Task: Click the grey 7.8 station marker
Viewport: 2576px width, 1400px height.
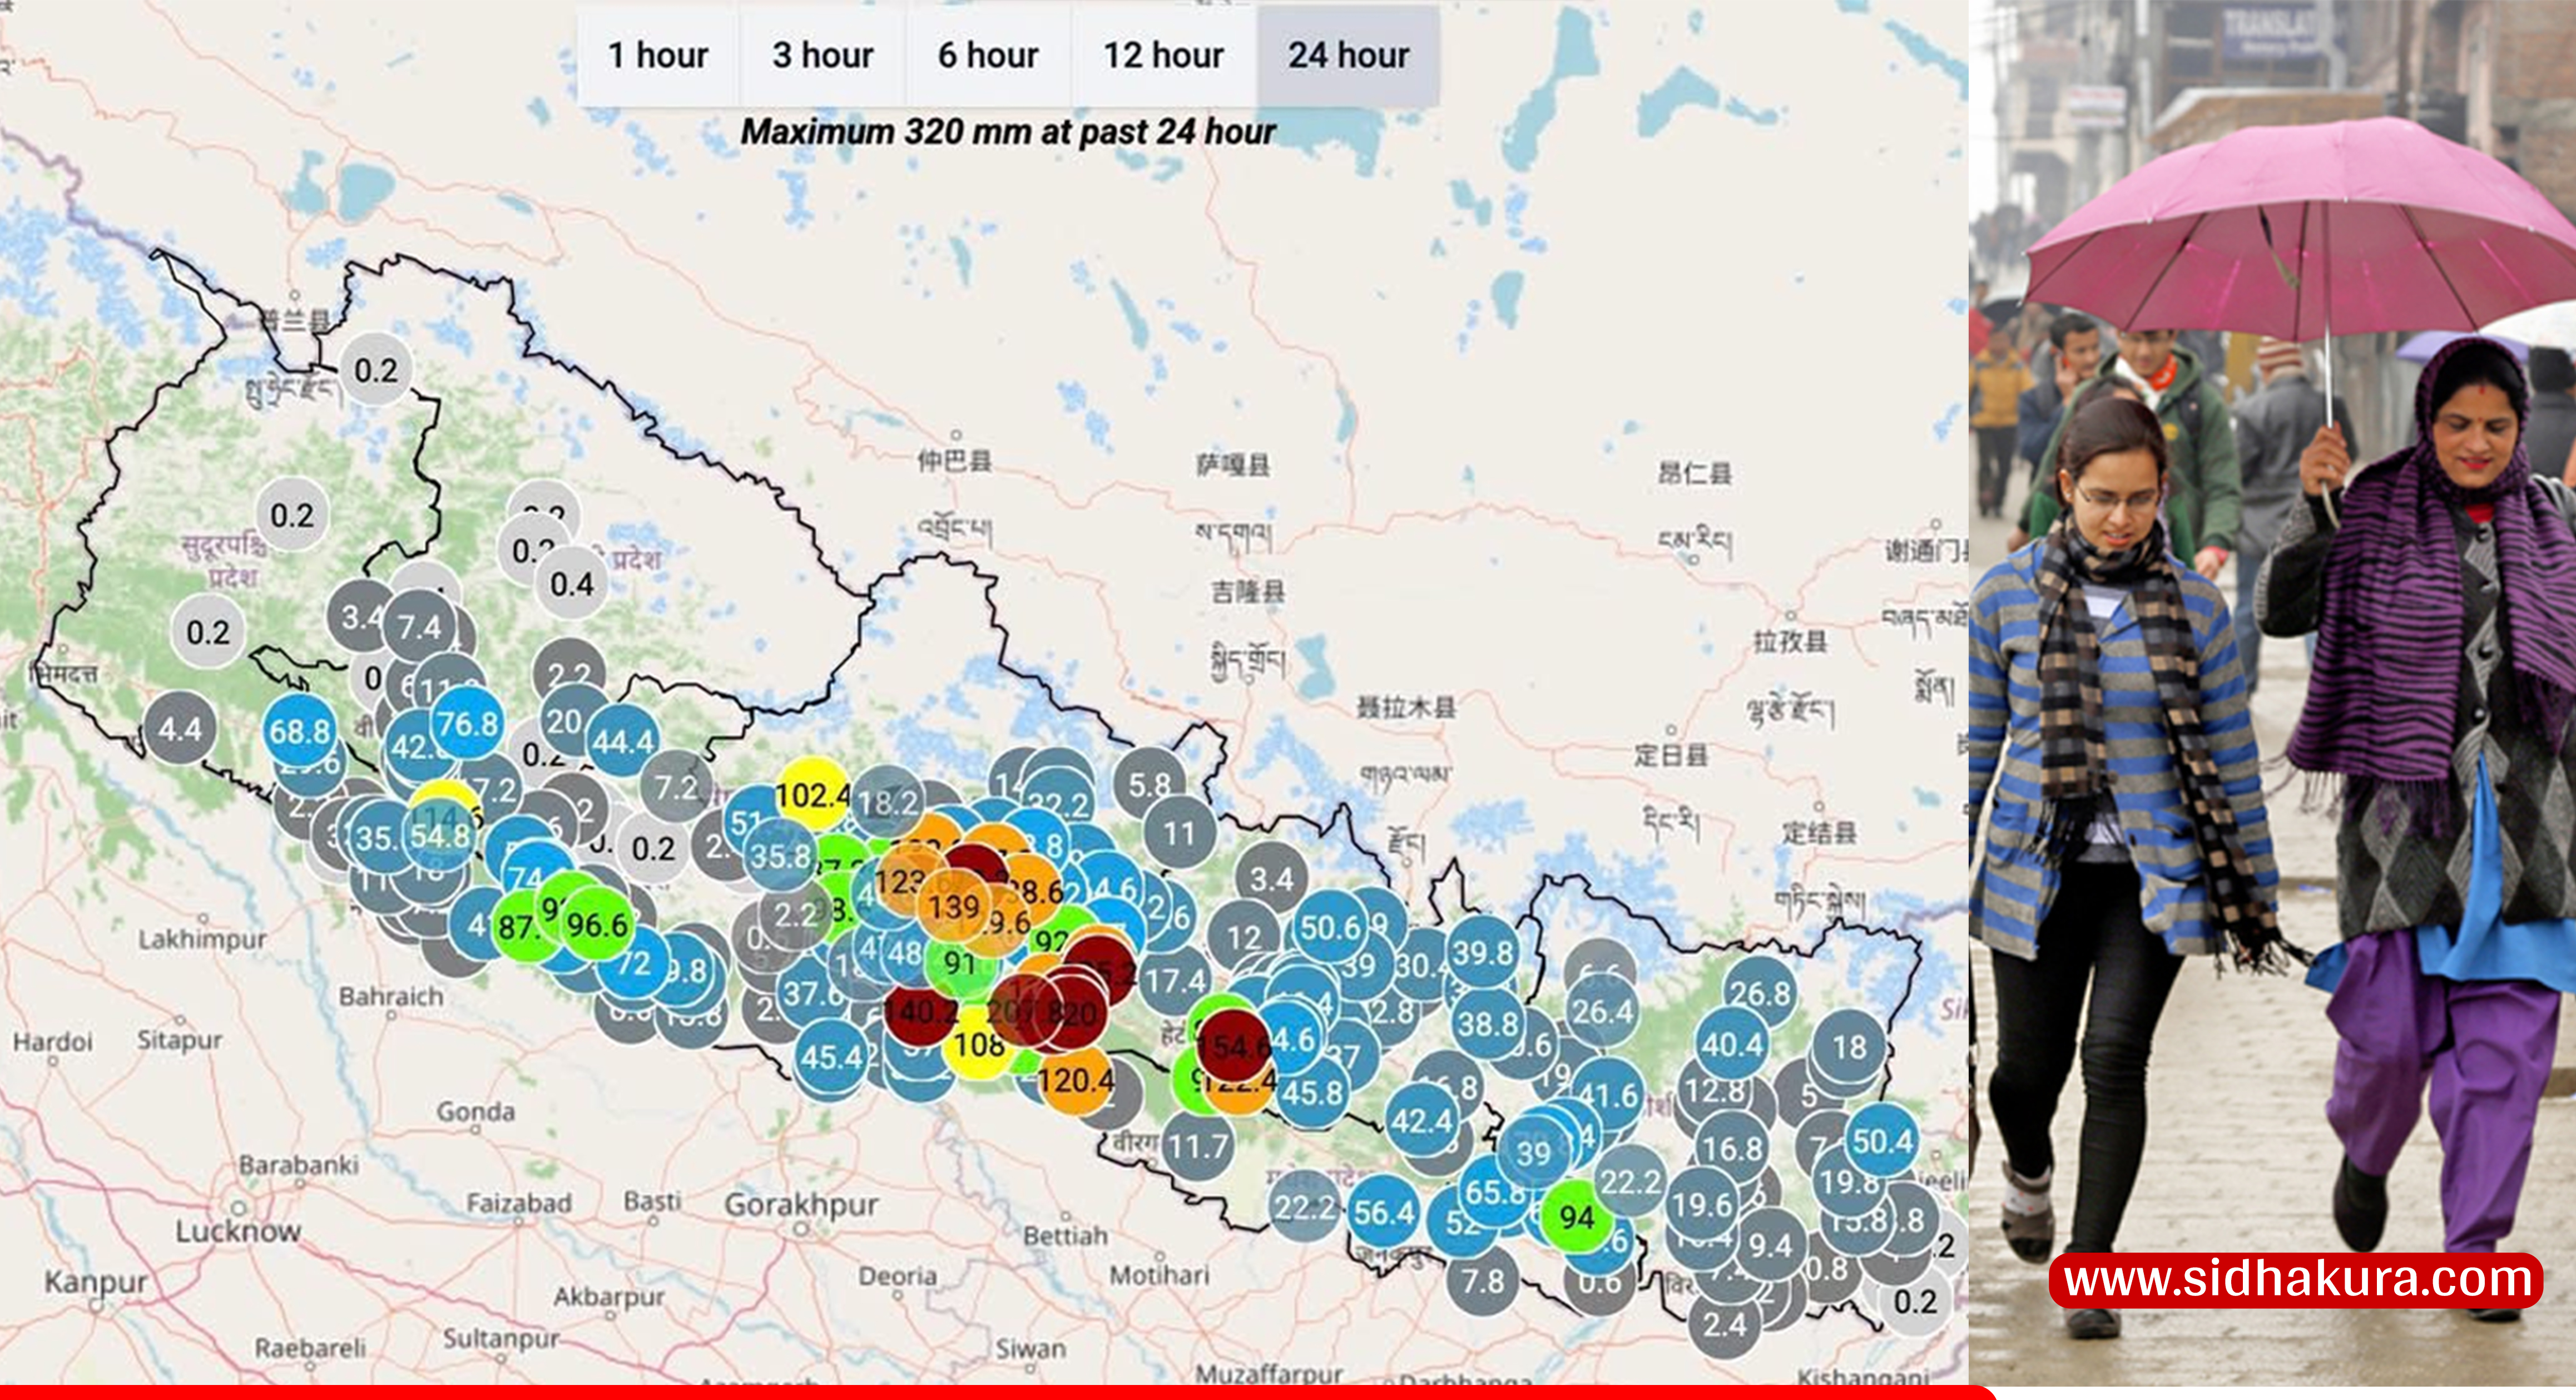Action: [x=1482, y=1280]
